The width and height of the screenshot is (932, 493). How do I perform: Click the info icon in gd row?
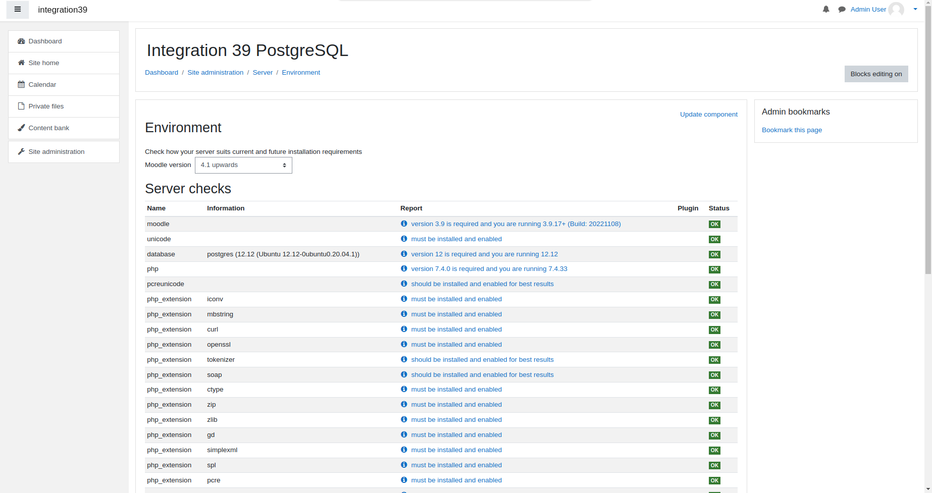404,434
